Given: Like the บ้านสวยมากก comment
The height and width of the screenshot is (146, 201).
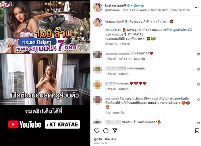Looking at the screenshot, I should (x=198, y=54).
